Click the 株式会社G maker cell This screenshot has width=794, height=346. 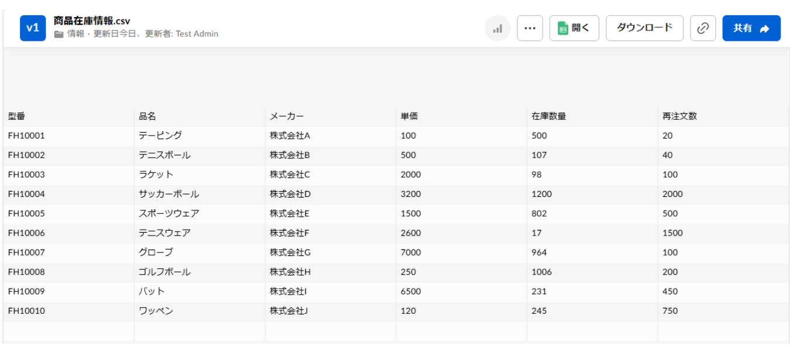(x=290, y=252)
